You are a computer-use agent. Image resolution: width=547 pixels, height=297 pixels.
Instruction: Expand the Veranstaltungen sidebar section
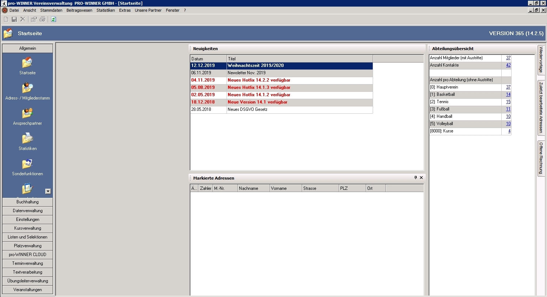[x=27, y=290]
